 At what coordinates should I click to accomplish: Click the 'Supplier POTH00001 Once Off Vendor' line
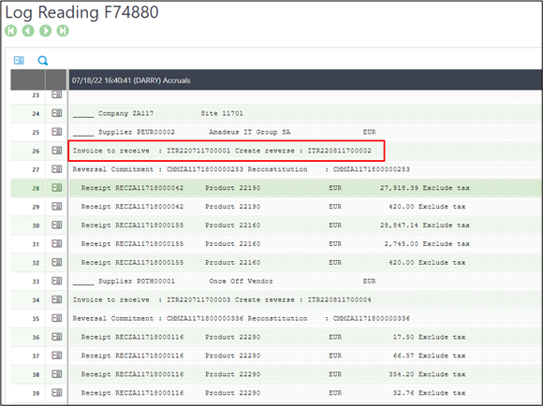[x=305, y=281]
